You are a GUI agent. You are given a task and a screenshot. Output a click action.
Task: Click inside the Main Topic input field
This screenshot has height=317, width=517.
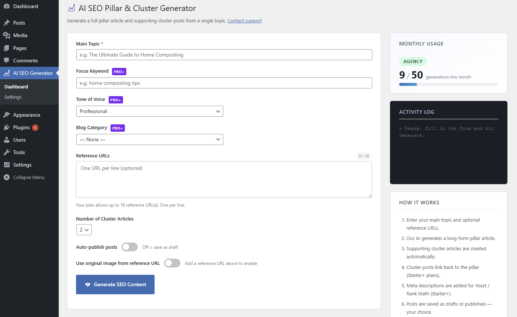(224, 54)
